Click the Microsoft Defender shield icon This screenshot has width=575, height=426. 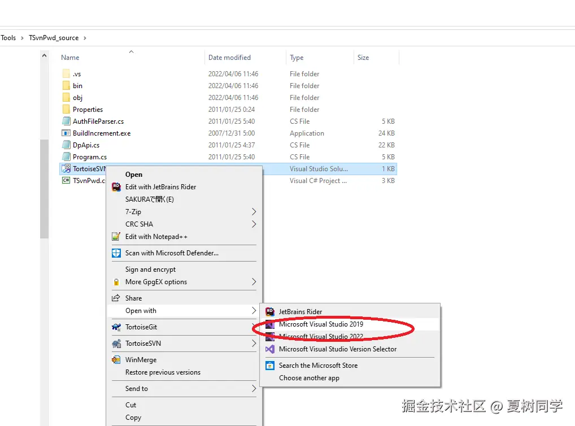pos(116,253)
